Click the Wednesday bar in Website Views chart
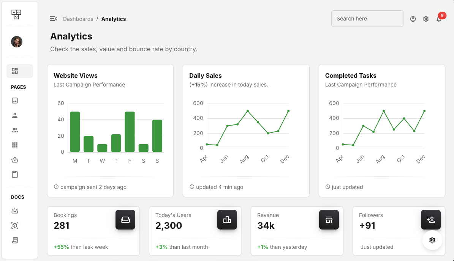 click(x=102, y=148)
